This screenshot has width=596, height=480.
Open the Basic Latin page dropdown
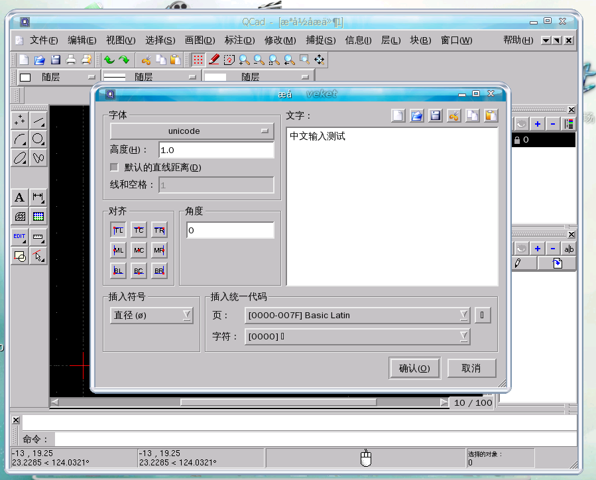[357, 316]
